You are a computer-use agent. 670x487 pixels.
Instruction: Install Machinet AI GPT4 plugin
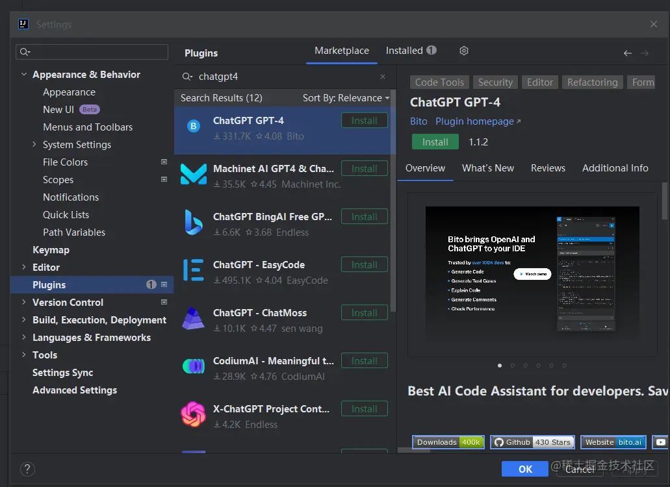365,169
